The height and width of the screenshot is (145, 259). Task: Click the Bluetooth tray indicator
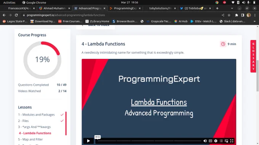238,3
